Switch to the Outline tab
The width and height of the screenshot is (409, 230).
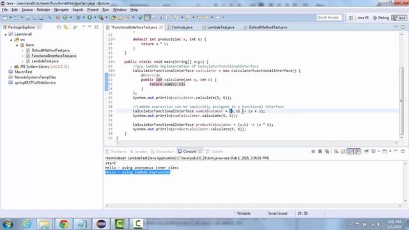pyautogui.click(x=214, y=151)
